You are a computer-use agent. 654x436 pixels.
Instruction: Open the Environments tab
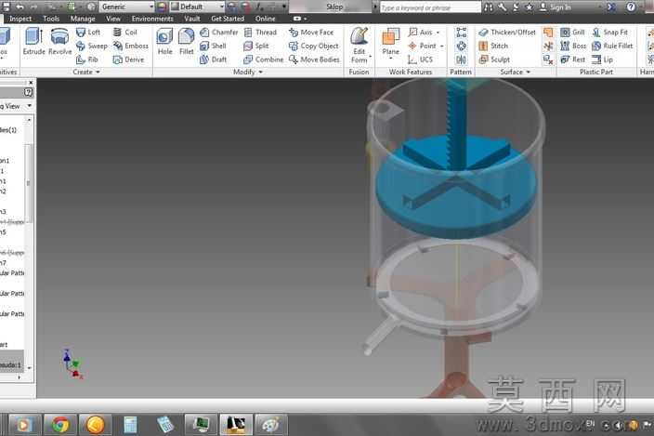(152, 19)
